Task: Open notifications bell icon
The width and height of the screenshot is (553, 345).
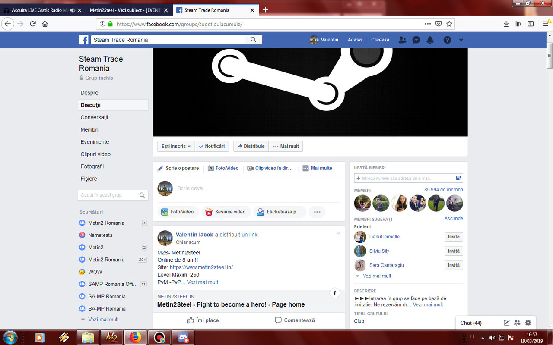Action: pyautogui.click(x=430, y=40)
